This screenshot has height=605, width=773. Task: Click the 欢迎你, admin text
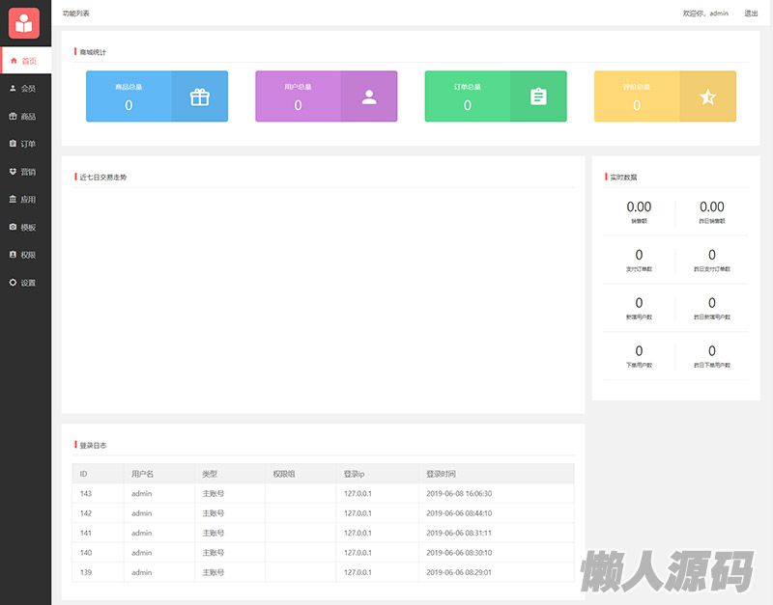click(x=705, y=14)
